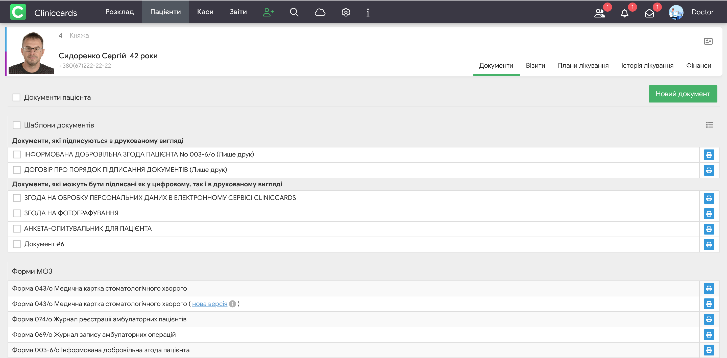Print Документ #6
727x358 pixels.
(x=709, y=244)
